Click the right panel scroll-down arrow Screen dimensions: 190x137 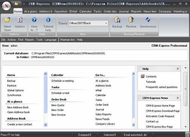186,127
